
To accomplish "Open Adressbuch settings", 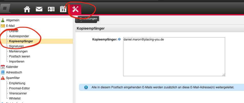I will pyautogui.click(x=14, y=72).
